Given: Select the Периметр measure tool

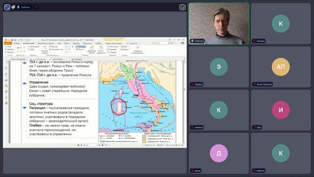Looking at the screenshot, I should [x=112, y=49].
